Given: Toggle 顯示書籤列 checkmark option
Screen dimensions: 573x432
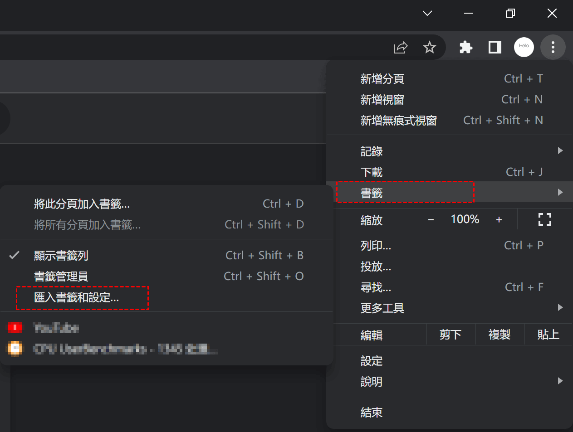Looking at the screenshot, I should (x=61, y=256).
